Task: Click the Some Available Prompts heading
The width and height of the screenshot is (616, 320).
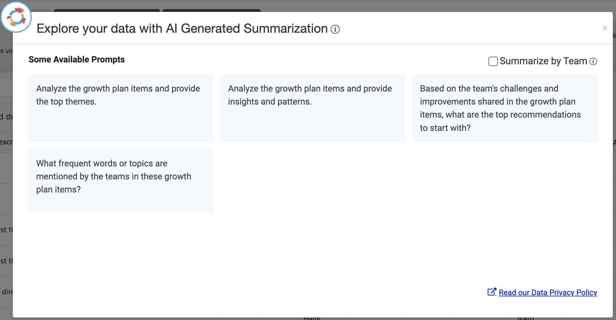Action: (77, 59)
